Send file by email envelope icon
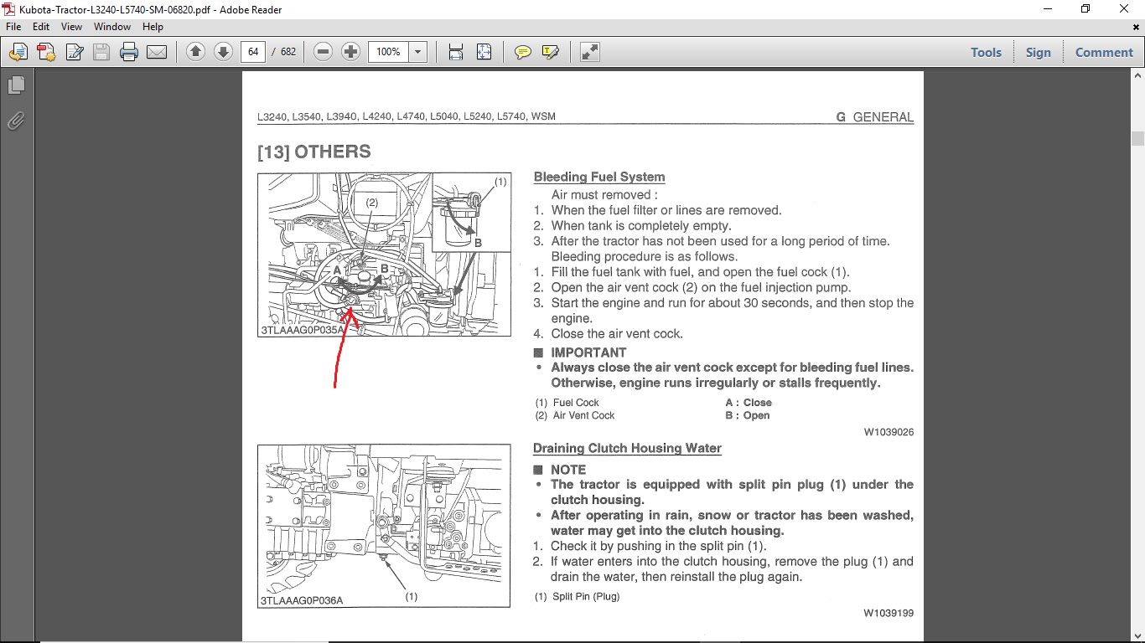This screenshot has height=643, width=1145. coord(157,52)
